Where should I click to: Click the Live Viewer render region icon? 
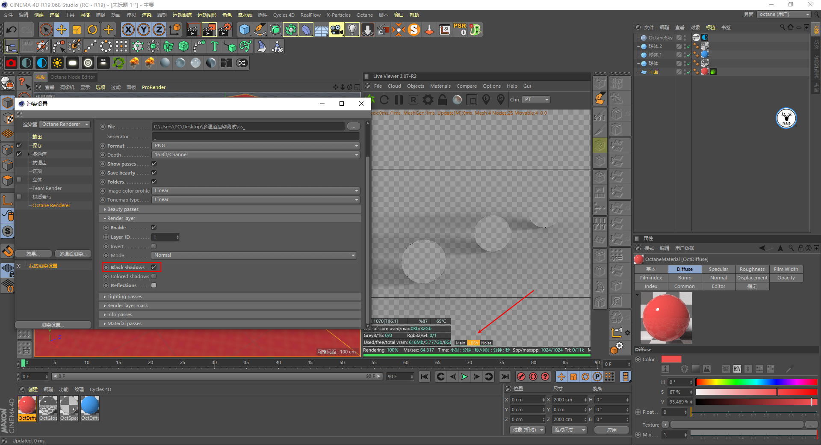click(472, 100)
